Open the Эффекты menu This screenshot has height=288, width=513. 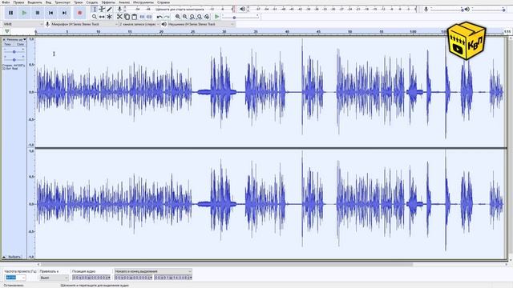pyautogui.click(x=108, y=2)
